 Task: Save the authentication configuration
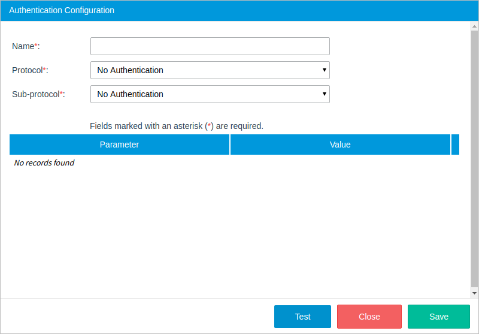pos(438,317)
